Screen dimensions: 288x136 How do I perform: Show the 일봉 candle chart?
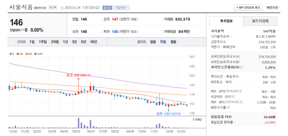pos(153,42)
